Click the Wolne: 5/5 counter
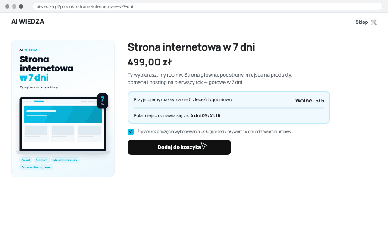Screen dimensions: 388x242 click(x=310, y=101)
